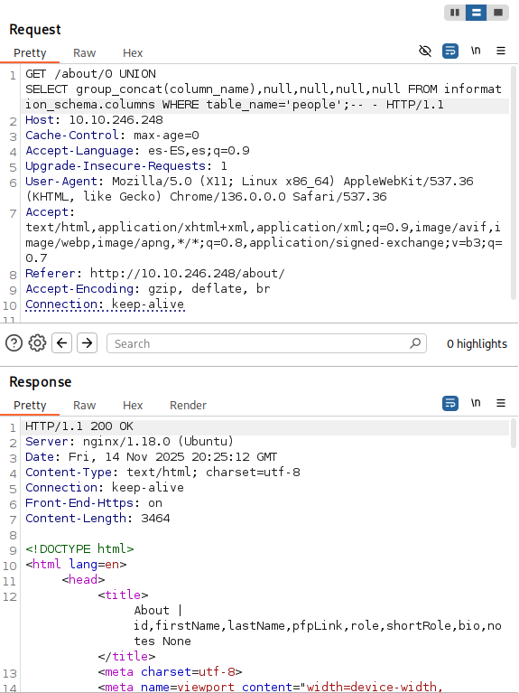Image resolution: width=519 pixels, height=693 pixels.
Task: Toggle word wrap in Response pane
Action: pyautogui.click(x=450, y=403)
